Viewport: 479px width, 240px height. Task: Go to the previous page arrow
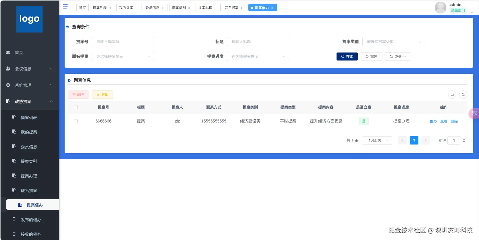pyautogui.click(x=402, y=140)
